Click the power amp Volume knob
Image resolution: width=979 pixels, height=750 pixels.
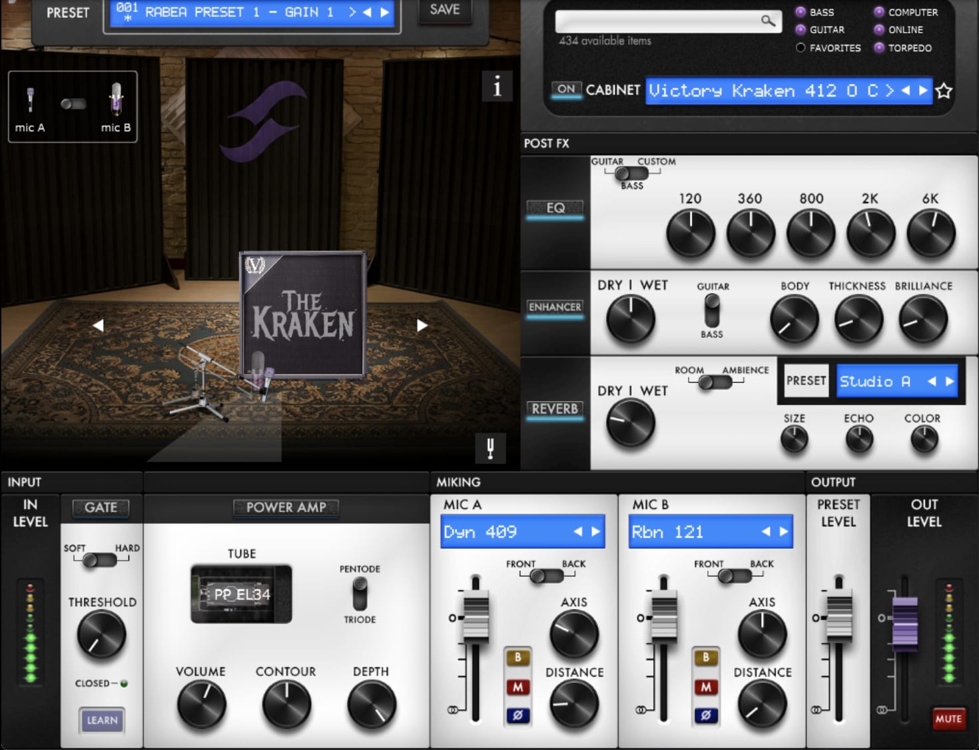pyautogui.click(x=201, y=705)
